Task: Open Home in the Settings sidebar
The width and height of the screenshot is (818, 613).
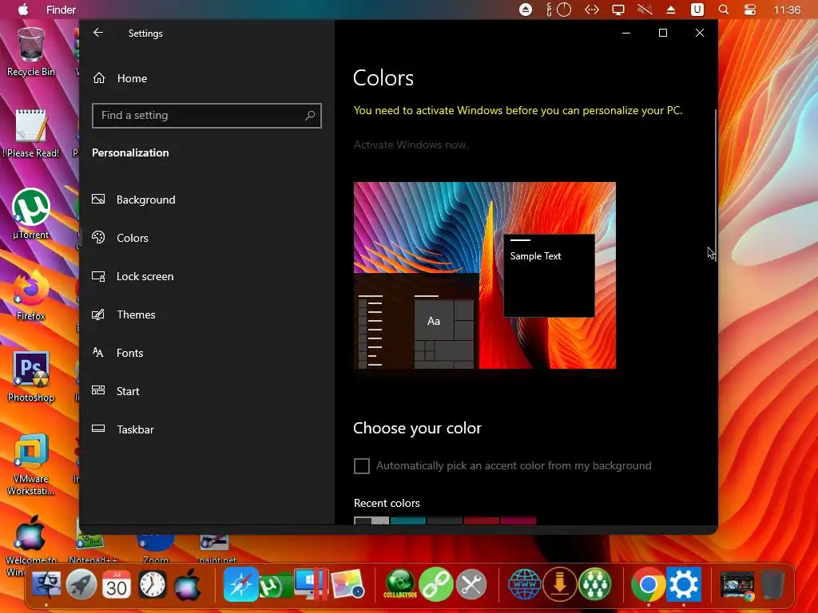Action: (120, 78)
